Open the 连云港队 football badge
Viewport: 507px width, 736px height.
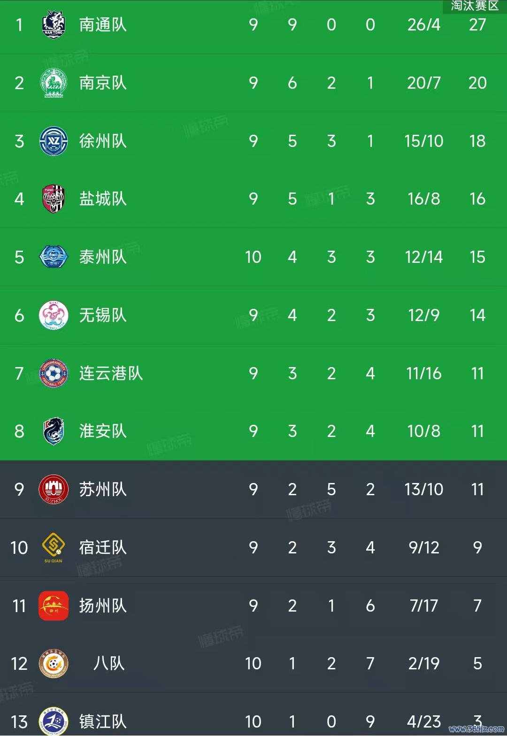coord(54,373)
